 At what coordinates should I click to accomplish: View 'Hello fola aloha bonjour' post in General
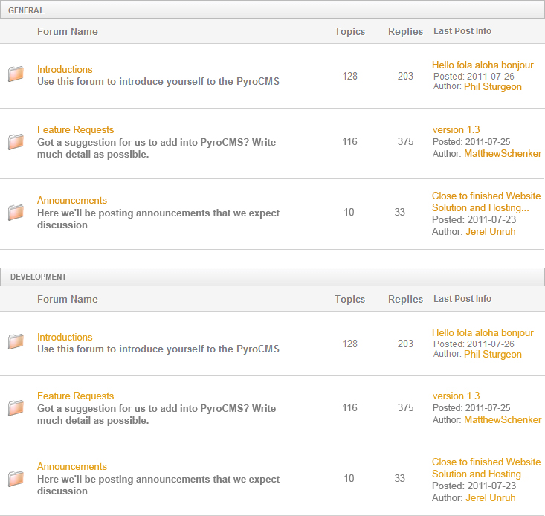[x=483, y=65]
